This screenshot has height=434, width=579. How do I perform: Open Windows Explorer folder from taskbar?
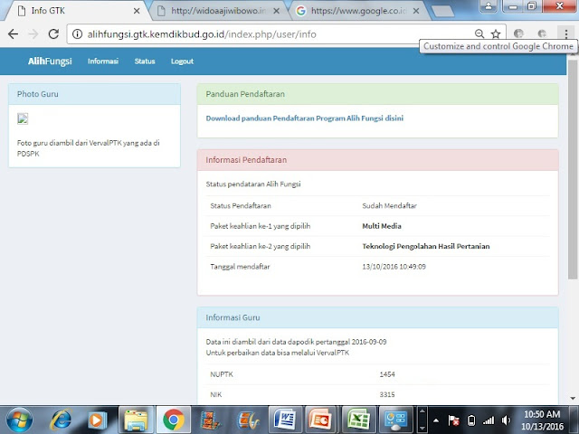click(136, 420)
